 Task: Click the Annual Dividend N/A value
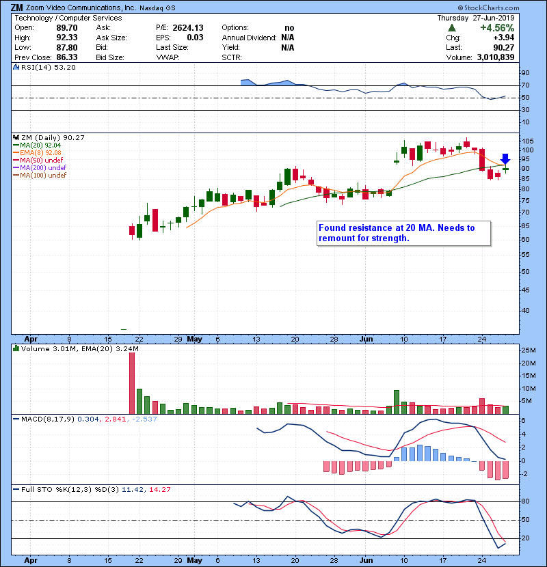point(287,38)
